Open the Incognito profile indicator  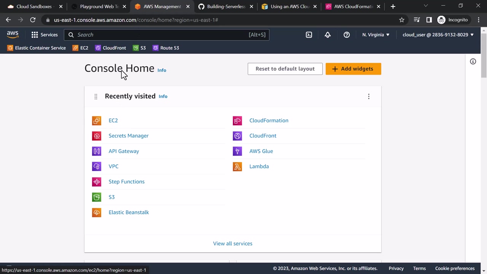[x=453, y=20]
